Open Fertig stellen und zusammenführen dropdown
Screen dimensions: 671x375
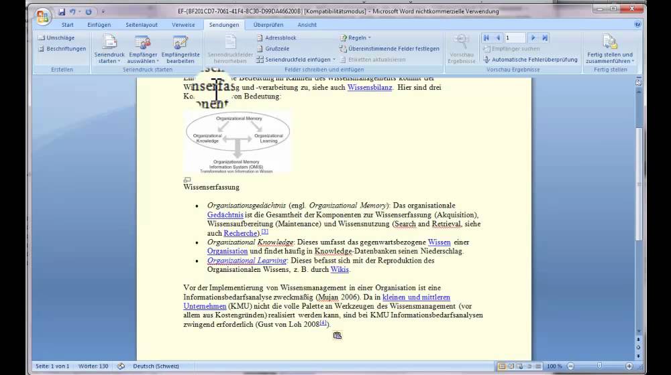pyautogui.click(x=610, y=49)
